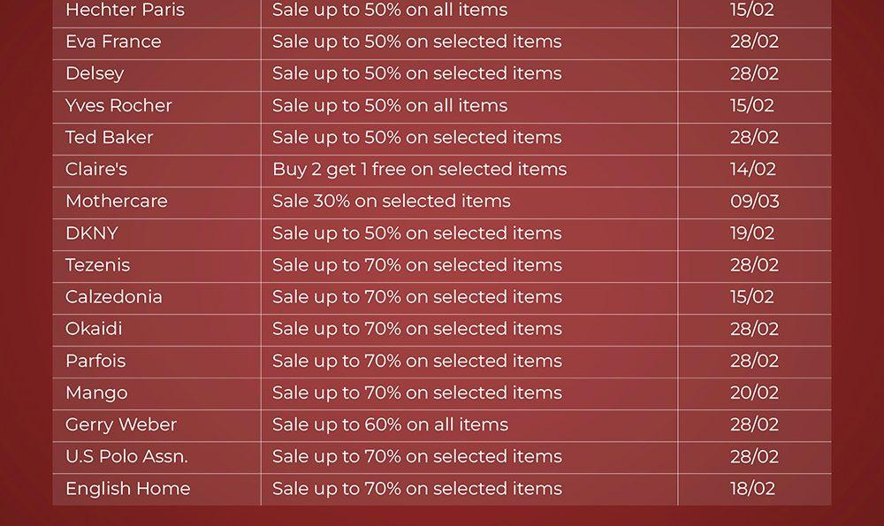Click the Okaidi store name
Viewport: 884px width, 526px height.
pyautogui.click(x=94, y=328)
